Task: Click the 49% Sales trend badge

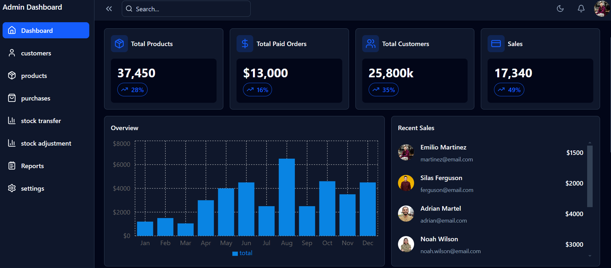Action: (x=509, y=90)
